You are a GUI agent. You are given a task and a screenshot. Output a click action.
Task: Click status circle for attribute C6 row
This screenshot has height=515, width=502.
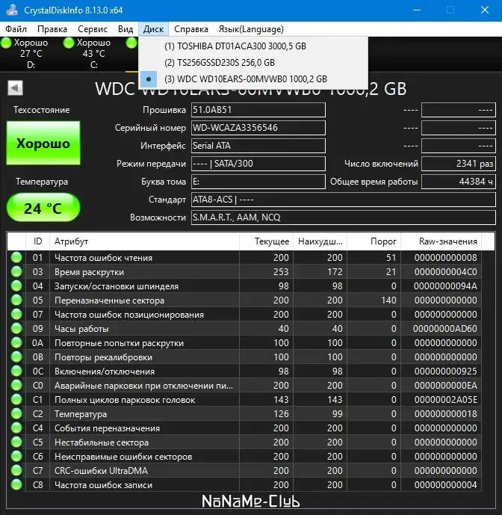pyautogui.click(x=16, y=456)
